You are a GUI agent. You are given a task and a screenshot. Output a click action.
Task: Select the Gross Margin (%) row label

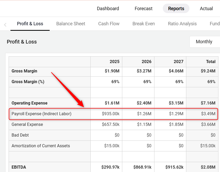[x=28, y=82]
